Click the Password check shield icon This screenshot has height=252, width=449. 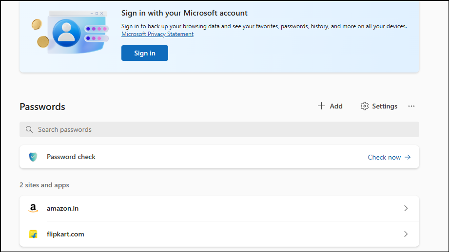[33, 157]
